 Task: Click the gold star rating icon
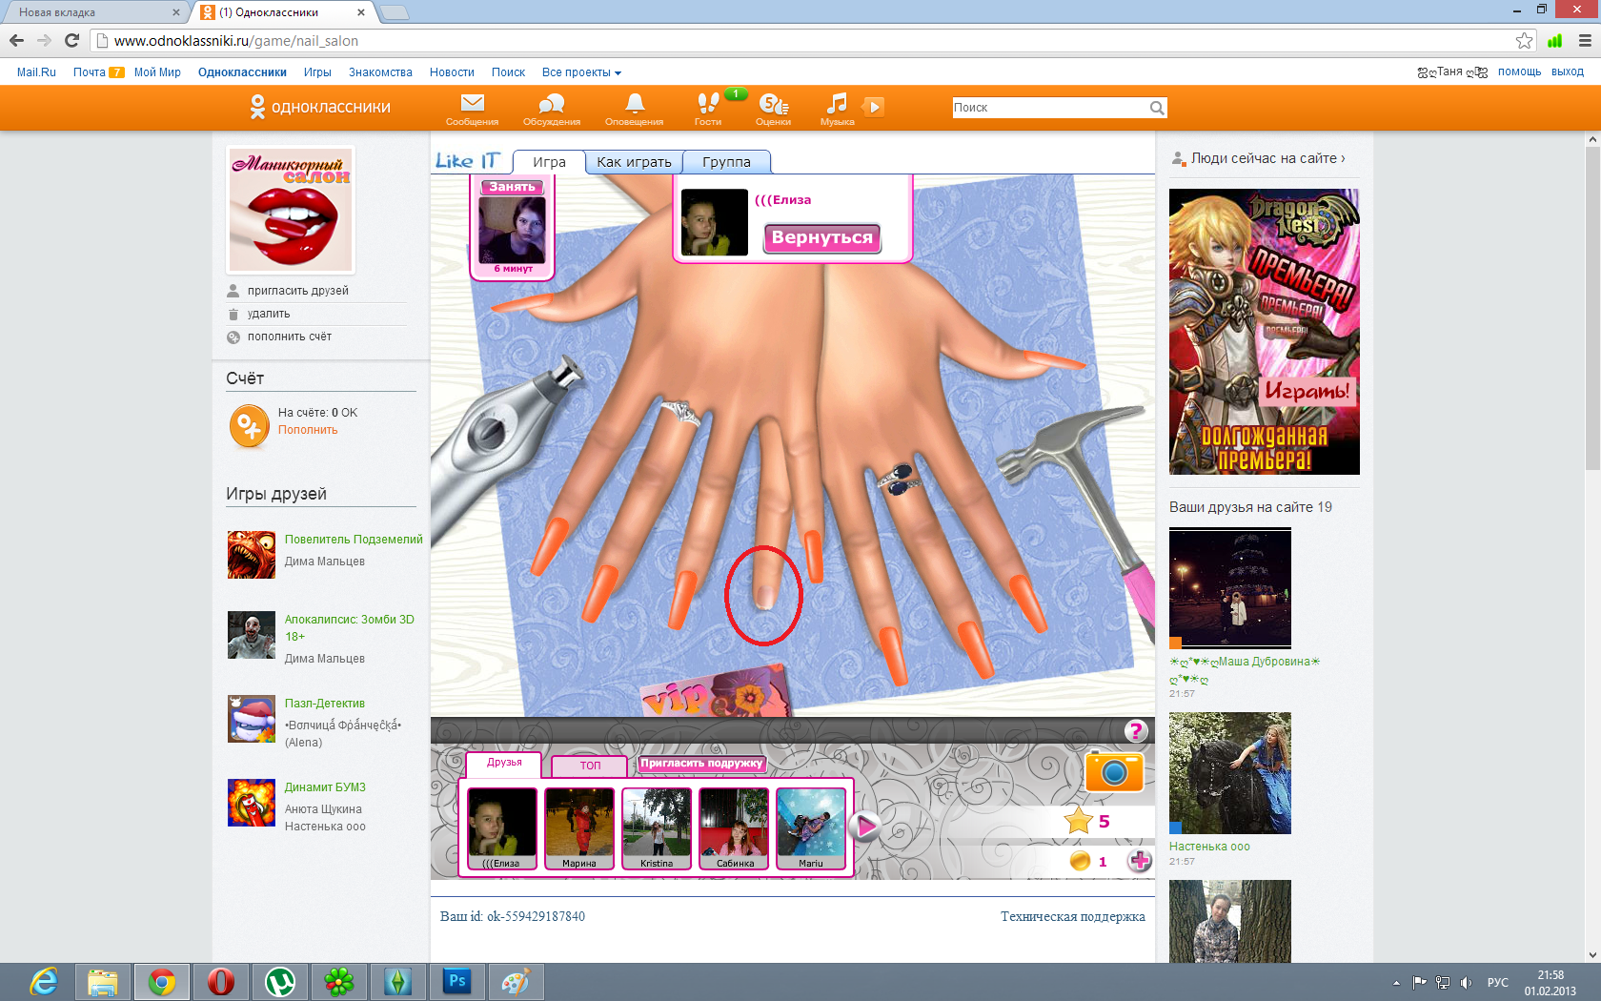1078,820
